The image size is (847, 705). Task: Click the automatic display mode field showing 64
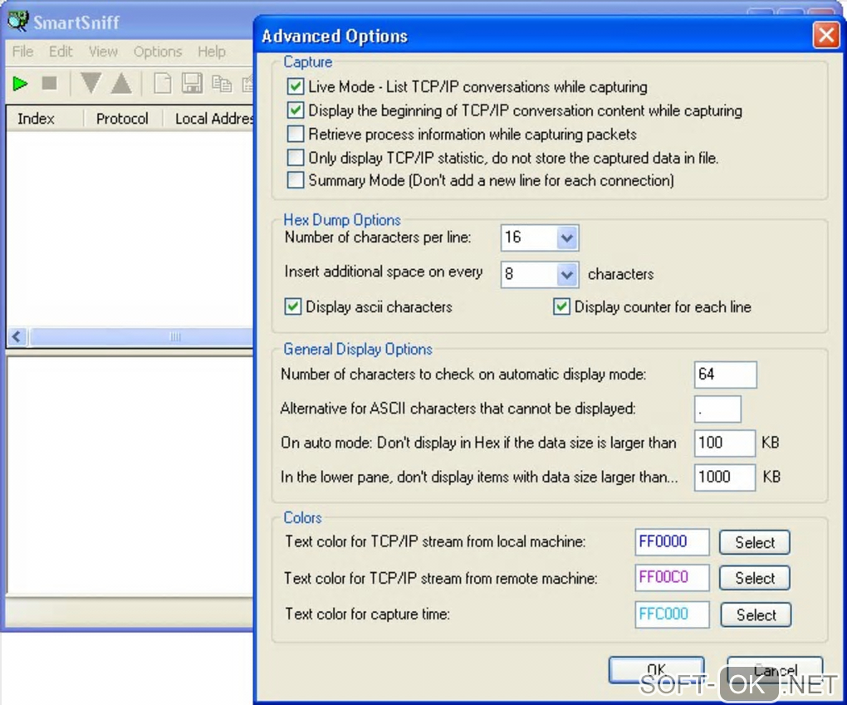[726, 375]
